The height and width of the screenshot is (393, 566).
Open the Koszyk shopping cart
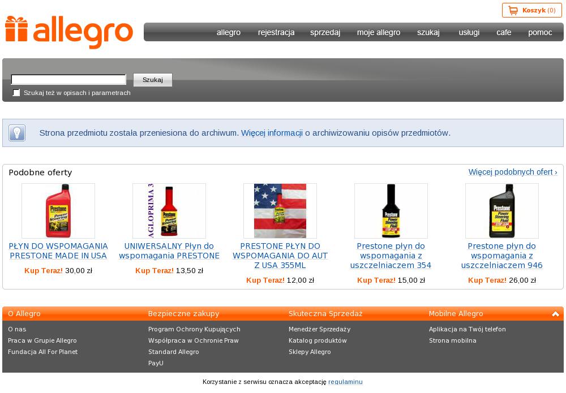(x=531, y=10)
